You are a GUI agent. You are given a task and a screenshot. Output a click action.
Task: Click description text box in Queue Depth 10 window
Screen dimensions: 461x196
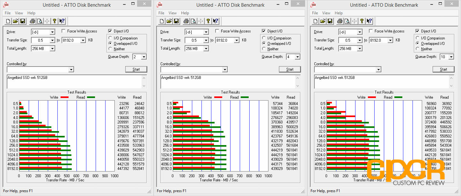click(x=384, y=82)
